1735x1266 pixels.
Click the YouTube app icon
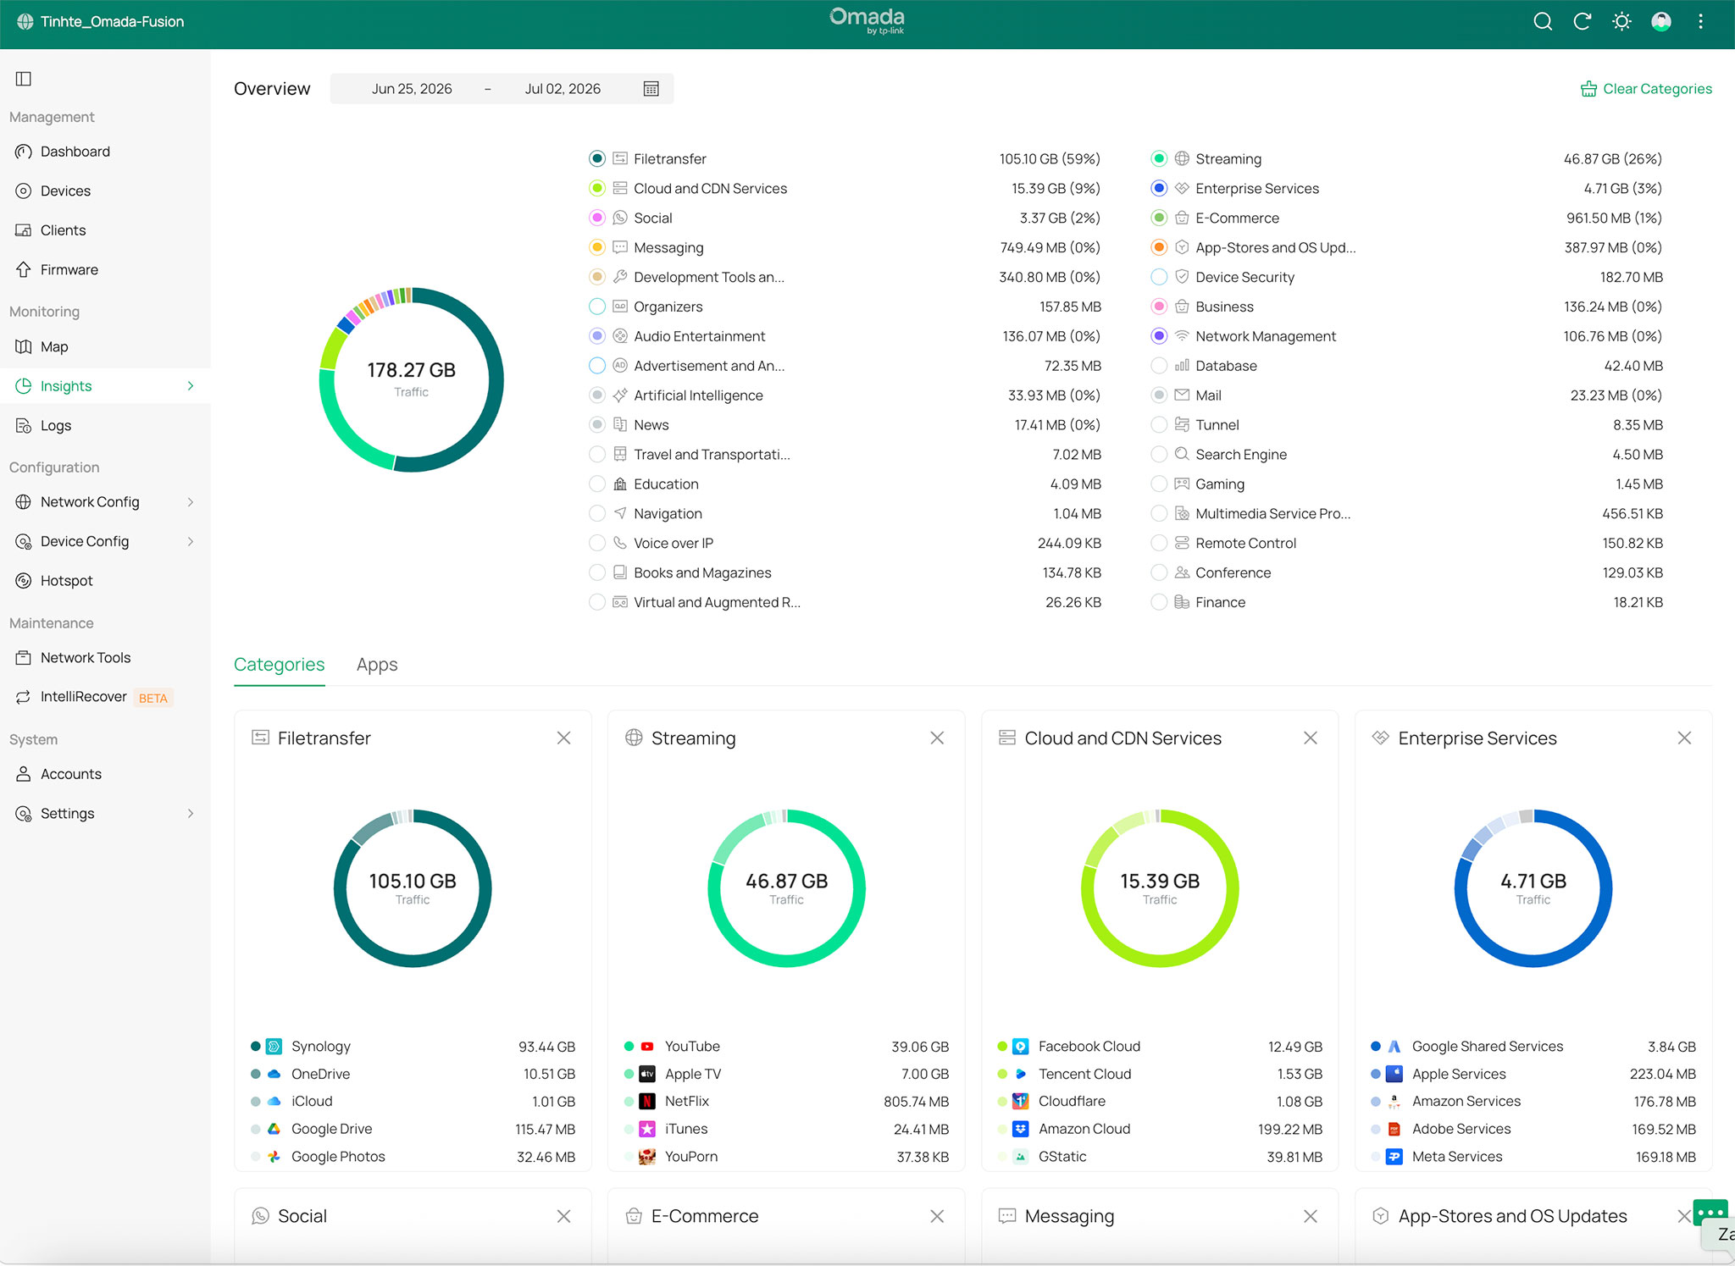pyautogui.click(x=647, y=1047)
